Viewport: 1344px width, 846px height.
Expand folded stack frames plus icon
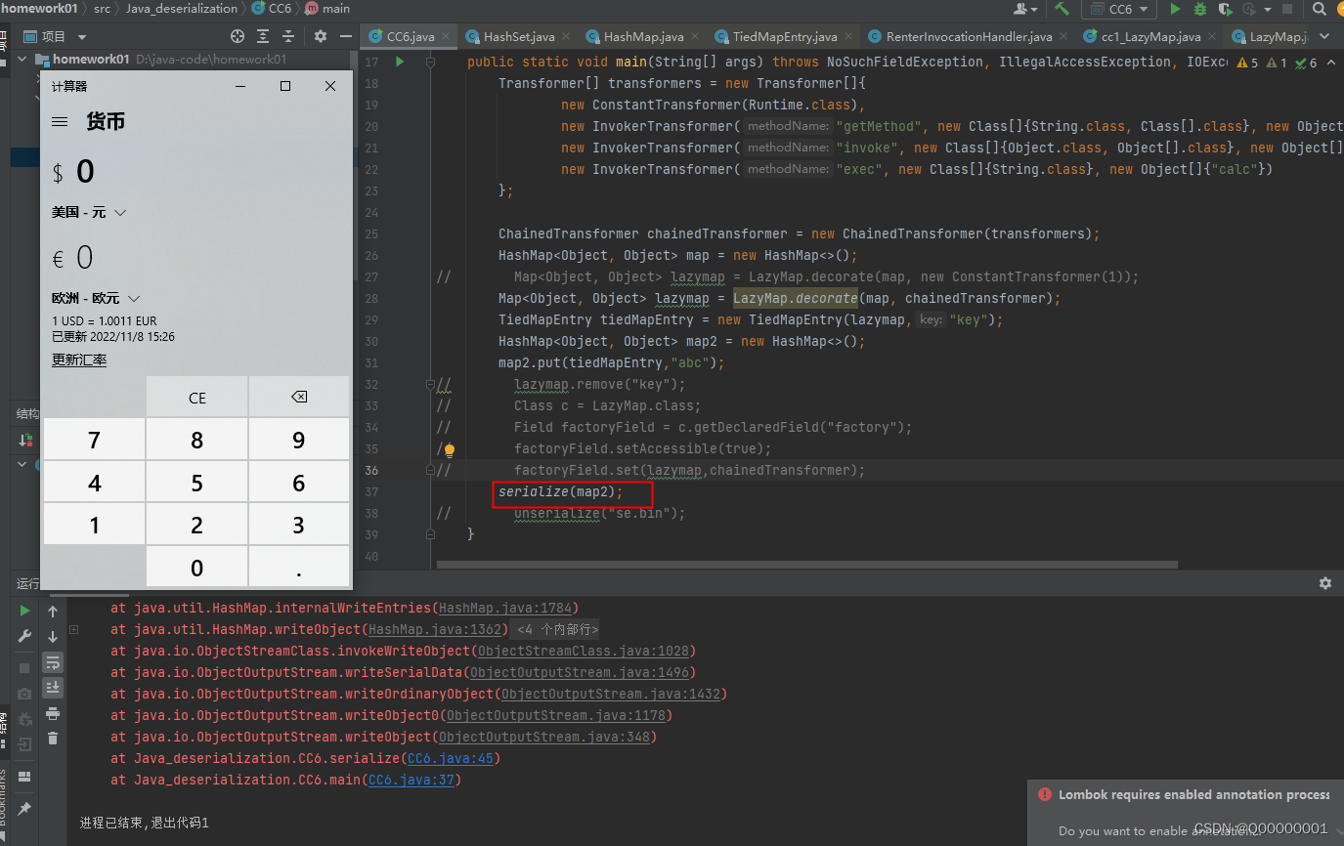(74, 630)
